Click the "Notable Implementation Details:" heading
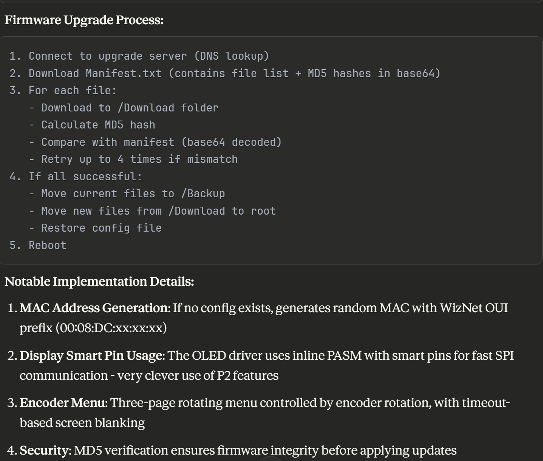 pos(99,282)
